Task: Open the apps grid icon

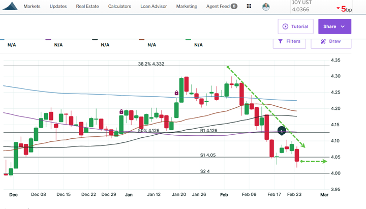Action: click(248, 7)
